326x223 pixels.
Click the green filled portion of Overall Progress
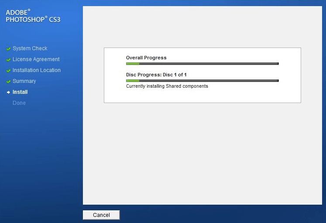pyautogui.click(x=132, y=64)
